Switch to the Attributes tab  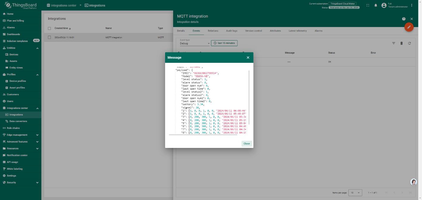click(x=275, y=31)
